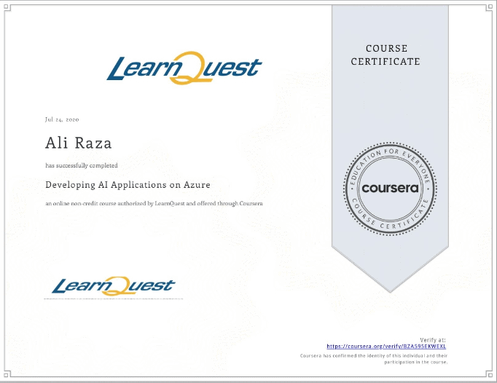The height and width of the screenshot is (383, 497).
Task: Click the Coursera certificate seal
Action: (x=390, y=189)
